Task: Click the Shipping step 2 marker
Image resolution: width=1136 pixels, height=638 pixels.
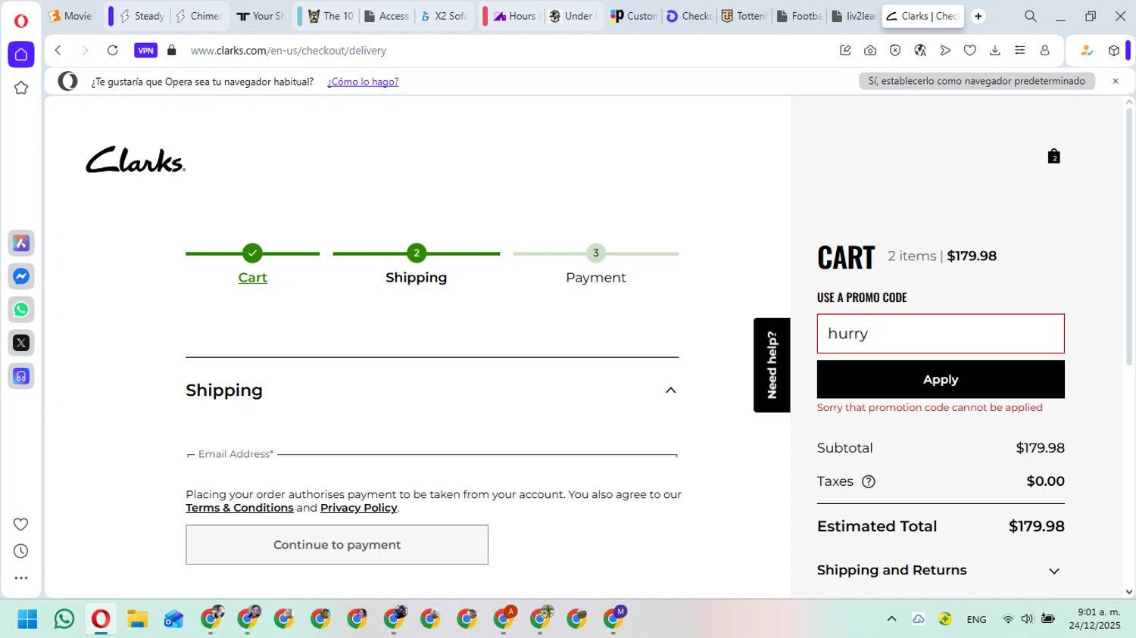Action: pyautogui.click(x=416, y=253)
